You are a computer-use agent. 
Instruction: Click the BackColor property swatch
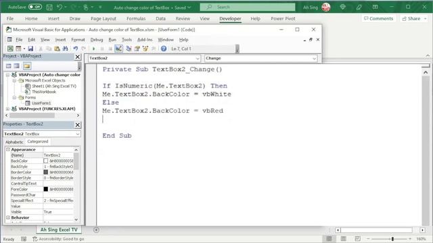coord(46,161)
